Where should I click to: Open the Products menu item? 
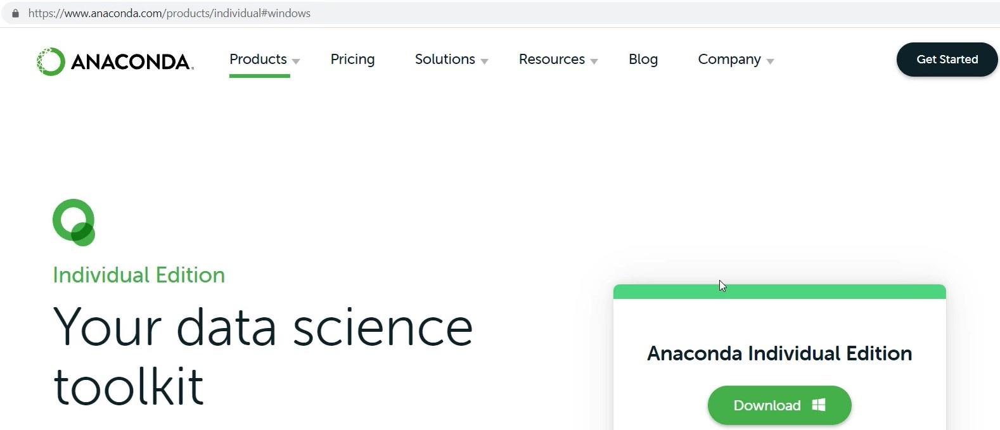click(258, 59)
